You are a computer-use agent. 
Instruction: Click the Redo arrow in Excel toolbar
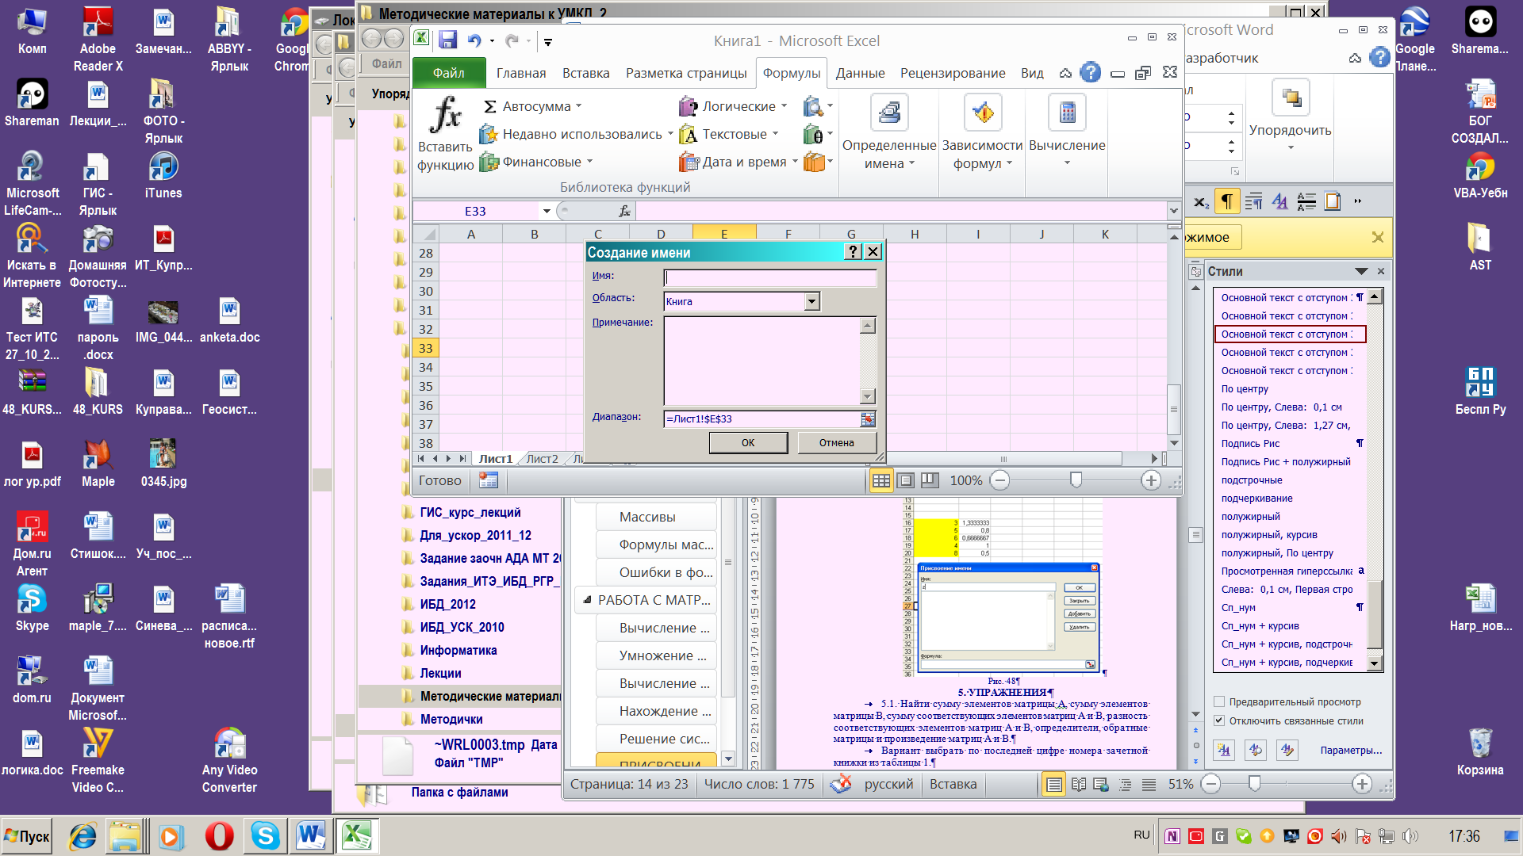pyautogui.click(x=512, y=40)
